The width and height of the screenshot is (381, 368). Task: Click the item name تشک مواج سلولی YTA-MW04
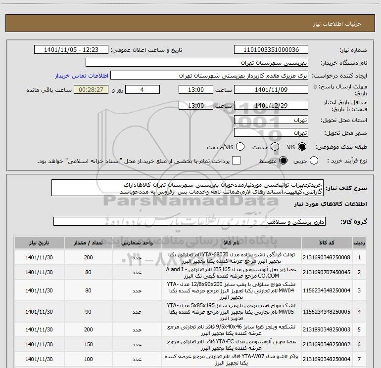[x=232, y=290]
